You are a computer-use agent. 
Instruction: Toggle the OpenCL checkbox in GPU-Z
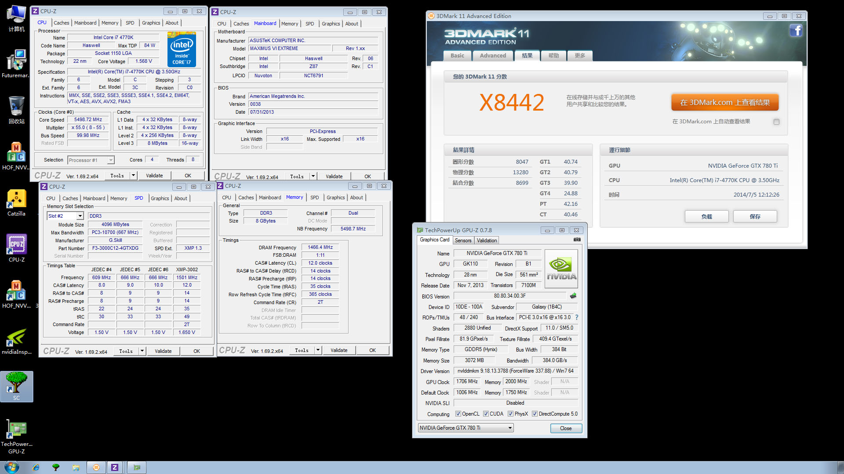coord(458,414)
